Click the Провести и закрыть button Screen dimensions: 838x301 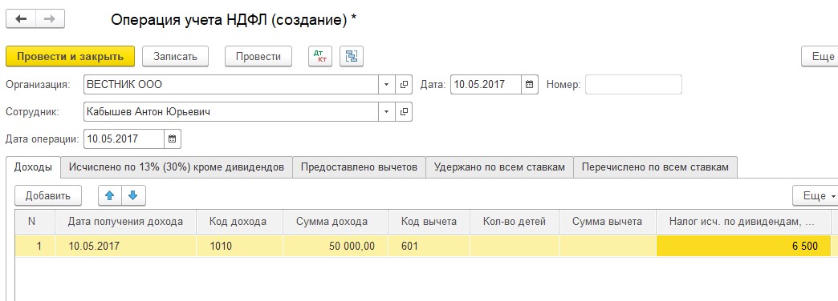[70, 57]
